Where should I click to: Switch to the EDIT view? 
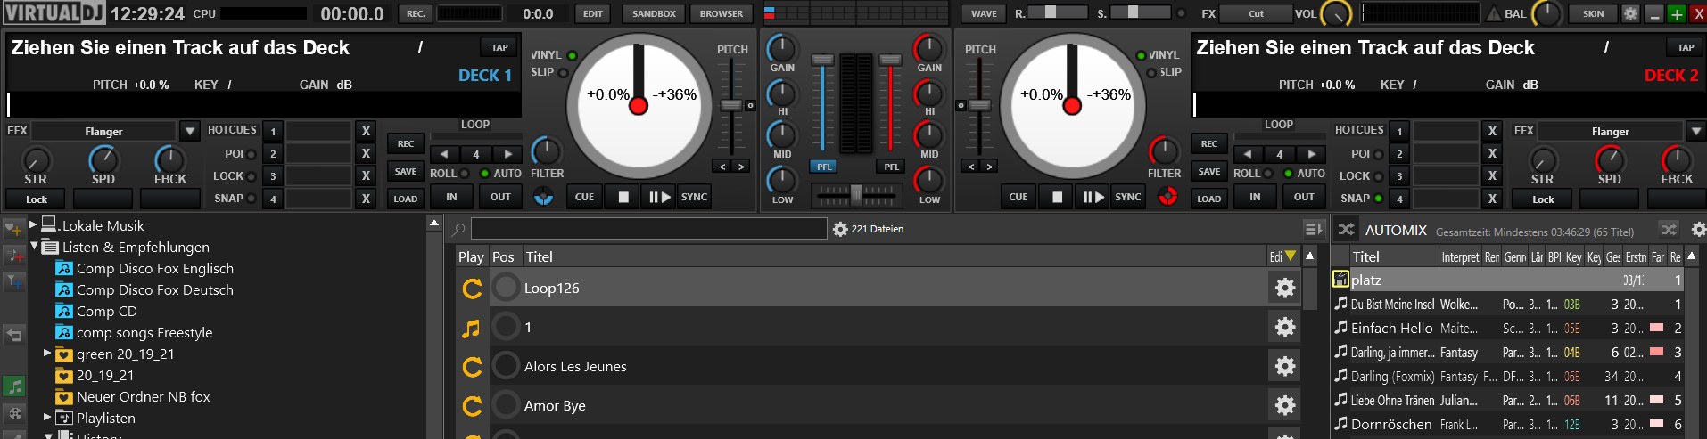(593, 14)
